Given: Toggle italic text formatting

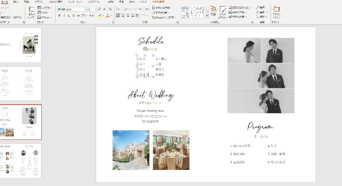Looking at the screenshot, I should (64, 15).
